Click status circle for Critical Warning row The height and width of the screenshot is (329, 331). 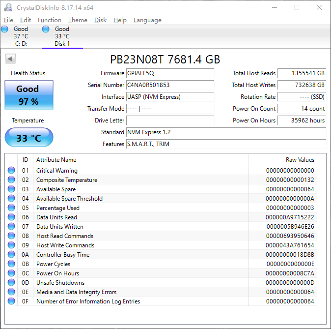pos(11,170)
